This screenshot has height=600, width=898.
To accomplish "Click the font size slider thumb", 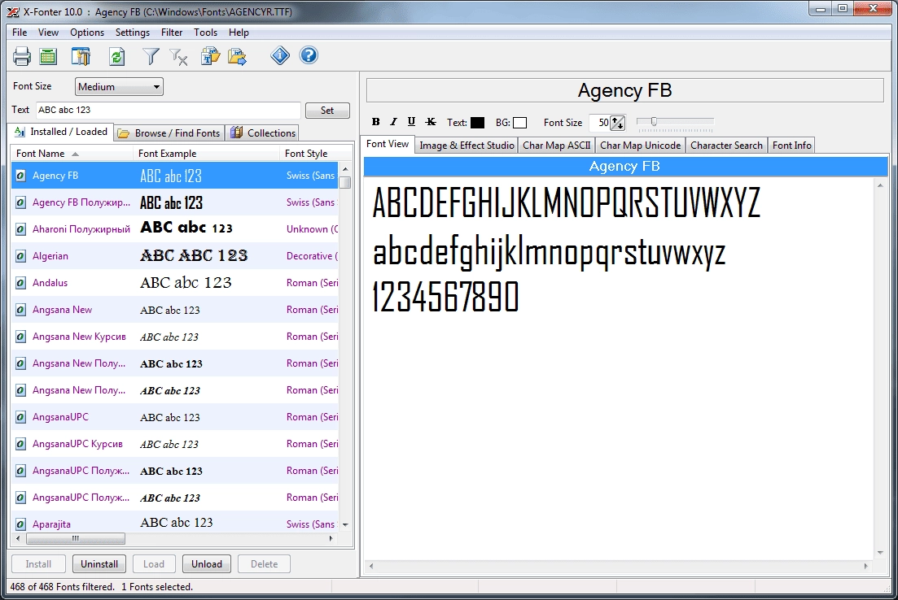I will tap(654, 121).
